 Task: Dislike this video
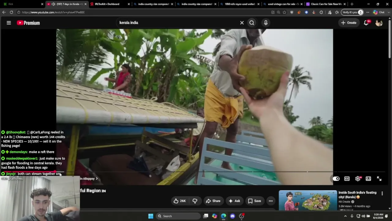195,201
